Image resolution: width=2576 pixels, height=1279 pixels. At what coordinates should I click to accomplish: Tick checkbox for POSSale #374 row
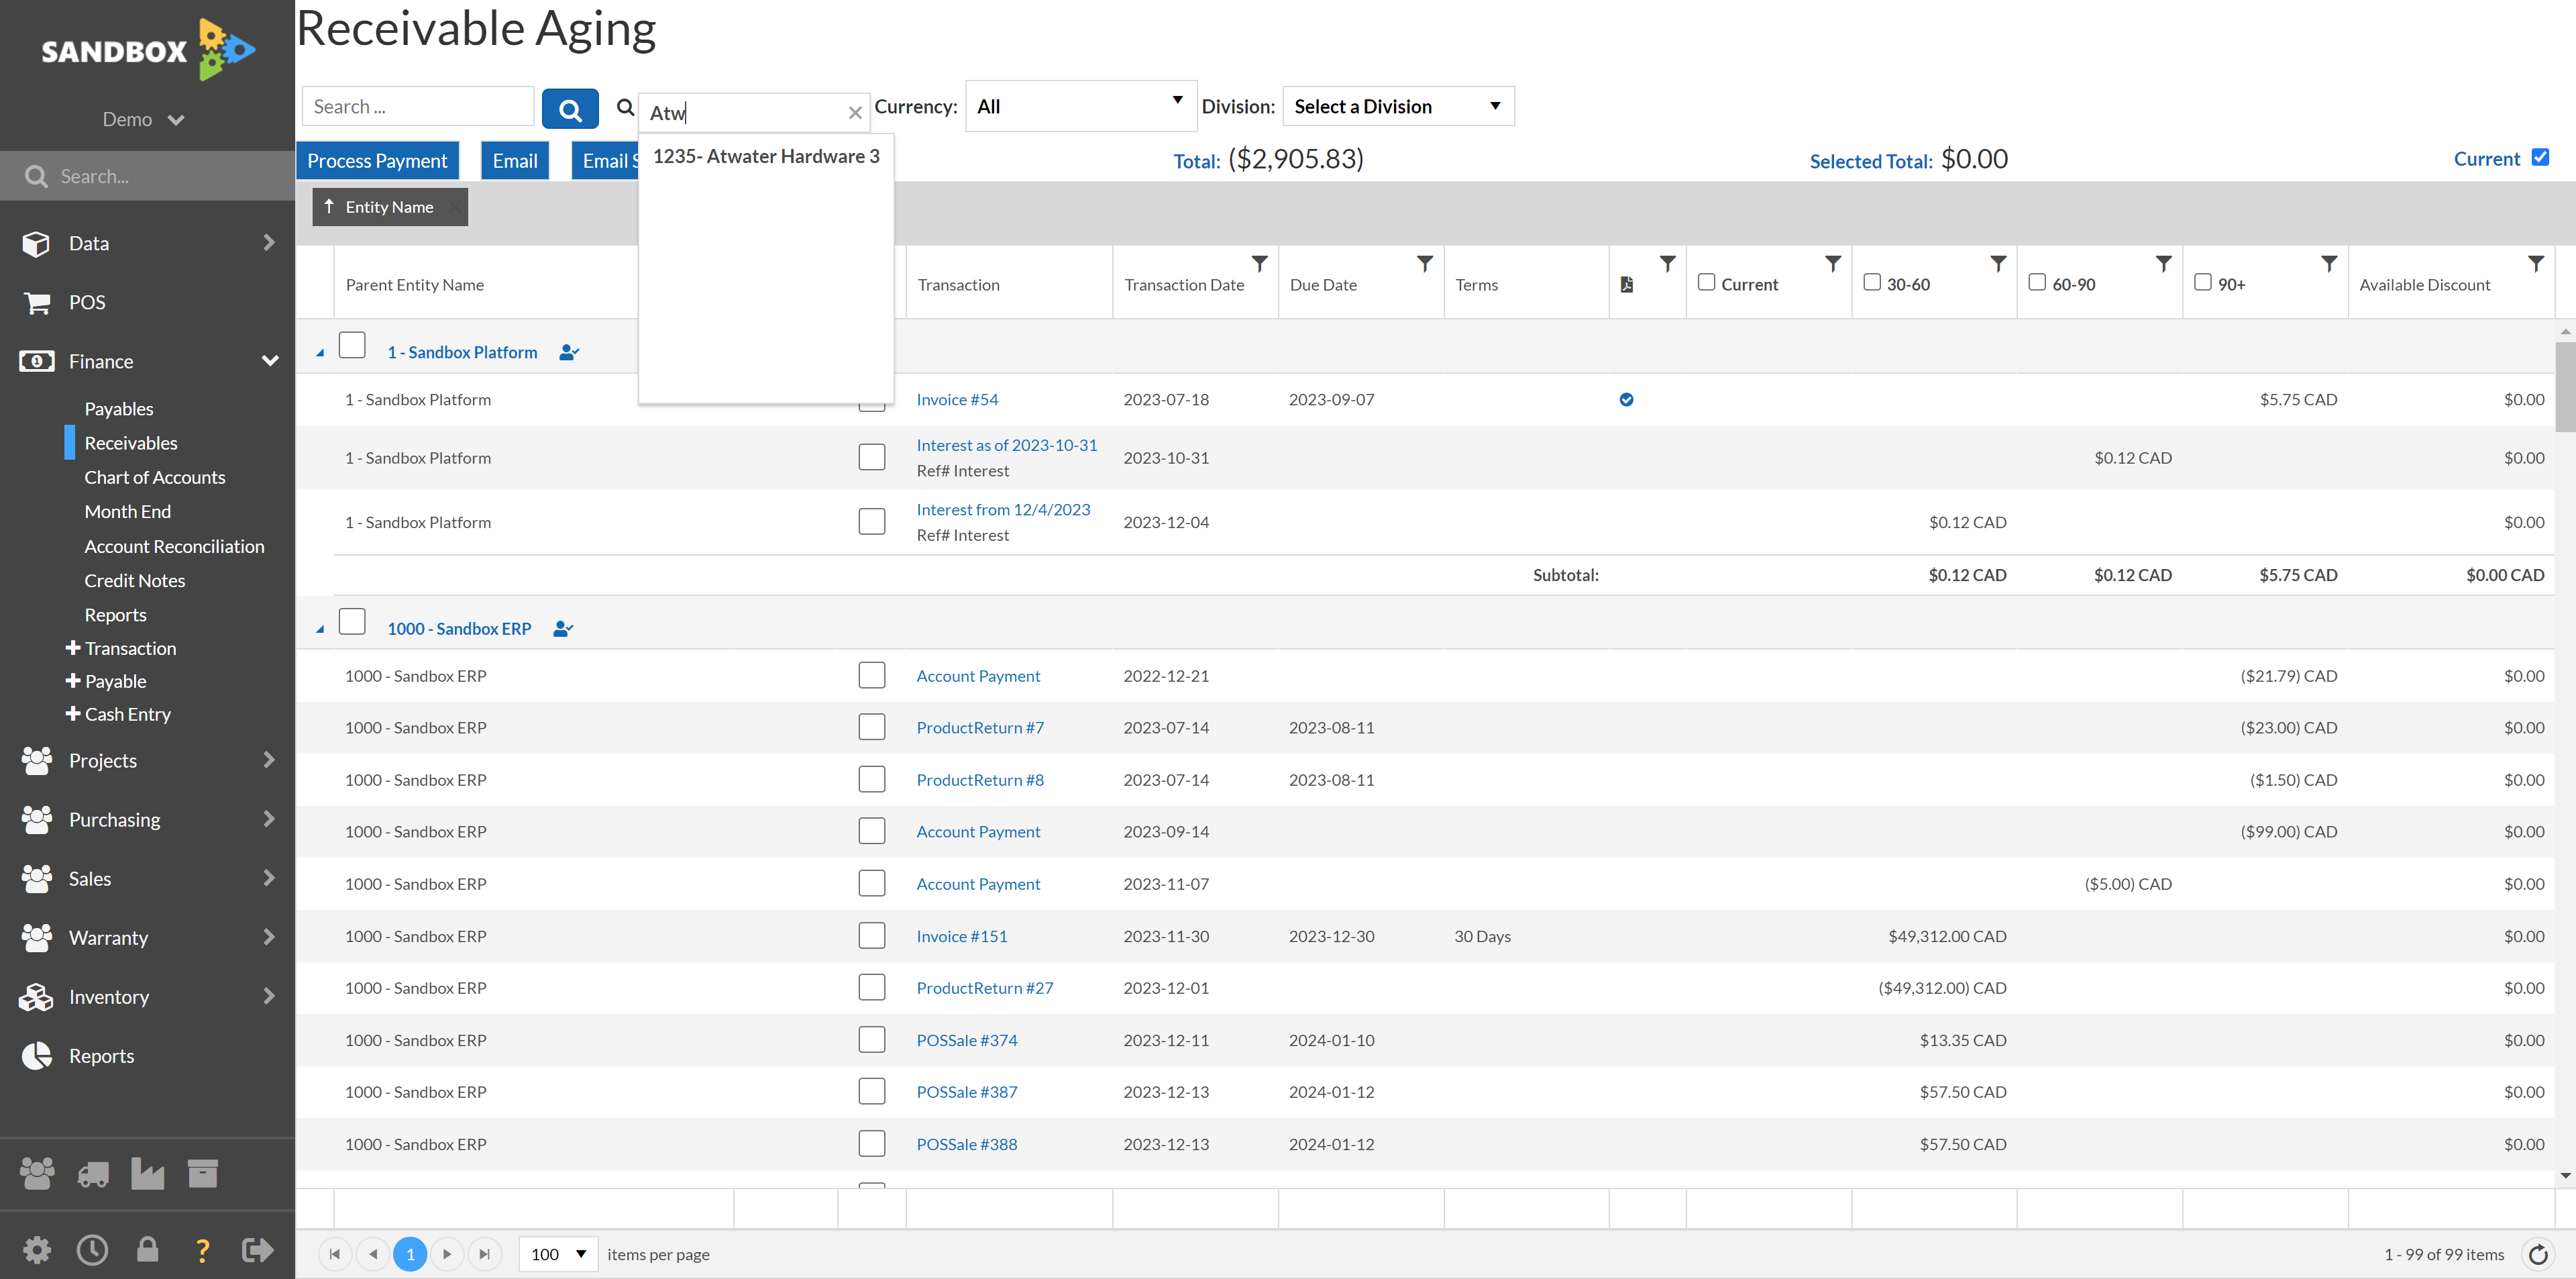tap(872, 1040)
